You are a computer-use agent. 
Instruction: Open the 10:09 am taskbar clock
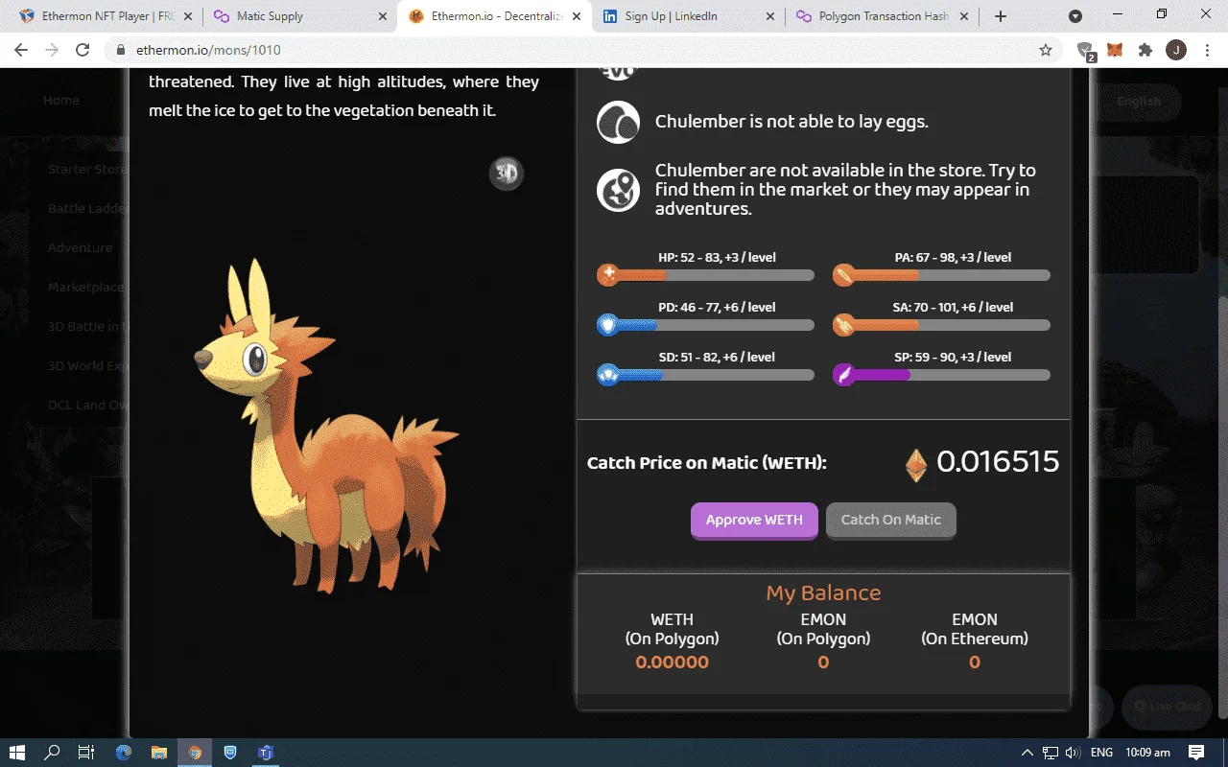(1148, 753)
